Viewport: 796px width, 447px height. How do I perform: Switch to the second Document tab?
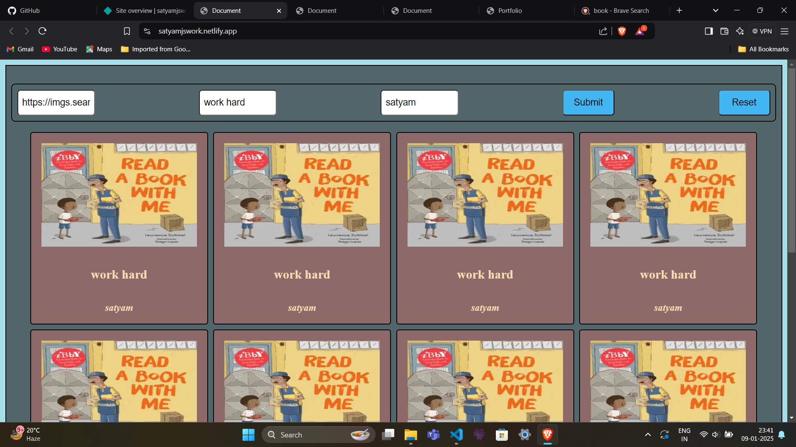[x=336, y=11]
